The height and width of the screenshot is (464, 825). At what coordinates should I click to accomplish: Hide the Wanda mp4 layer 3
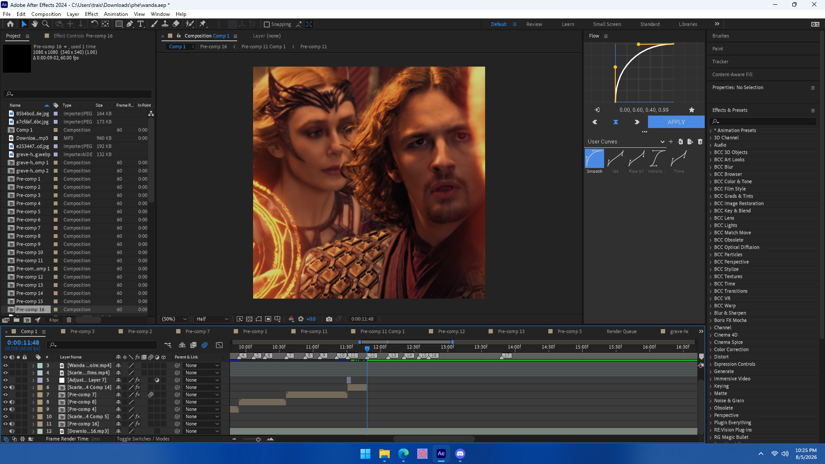pos(5,366)
